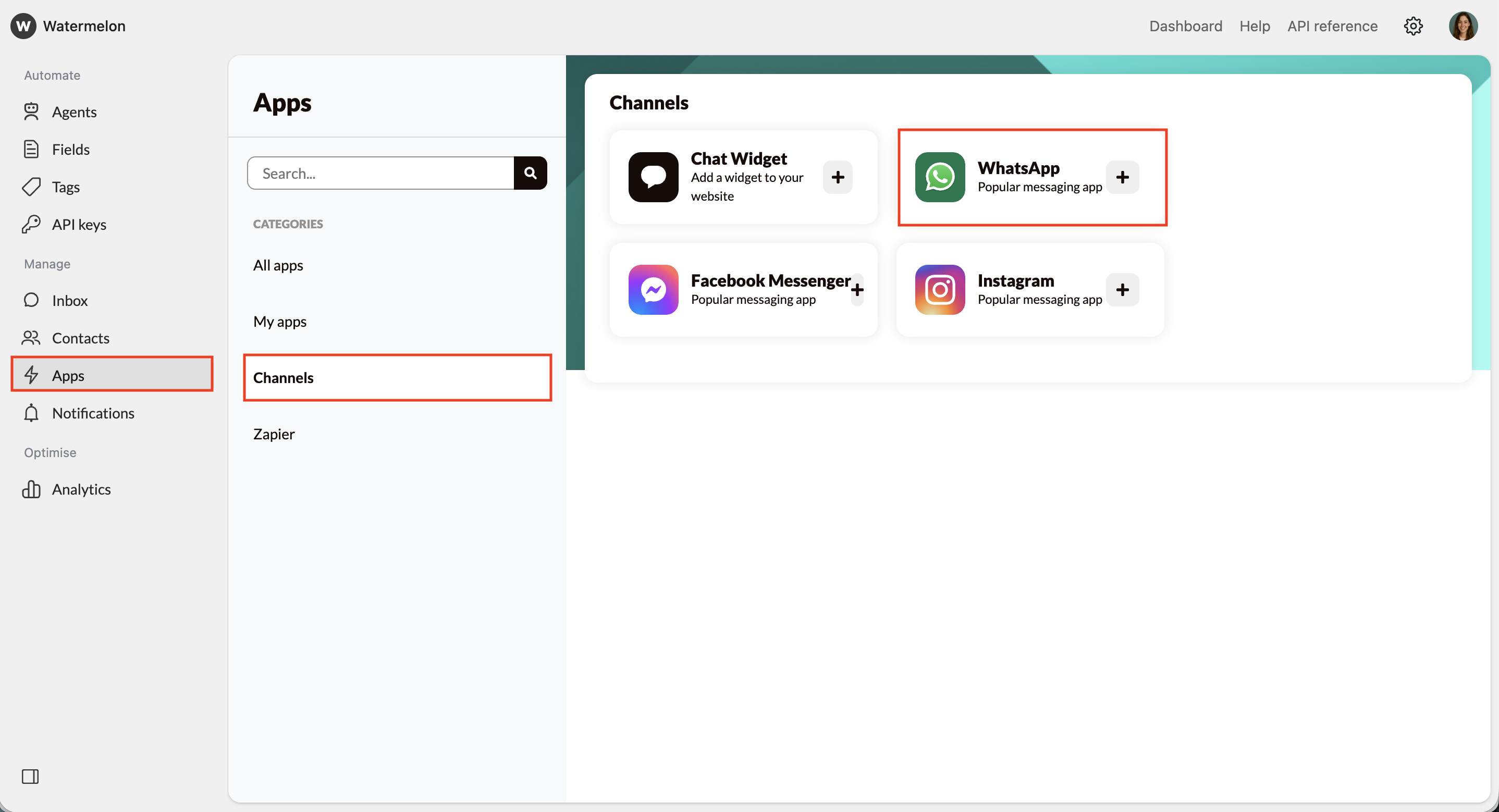Viewport: 1499px width, 812px height.
Task: Select the Channels category
Action: point(284,377)
